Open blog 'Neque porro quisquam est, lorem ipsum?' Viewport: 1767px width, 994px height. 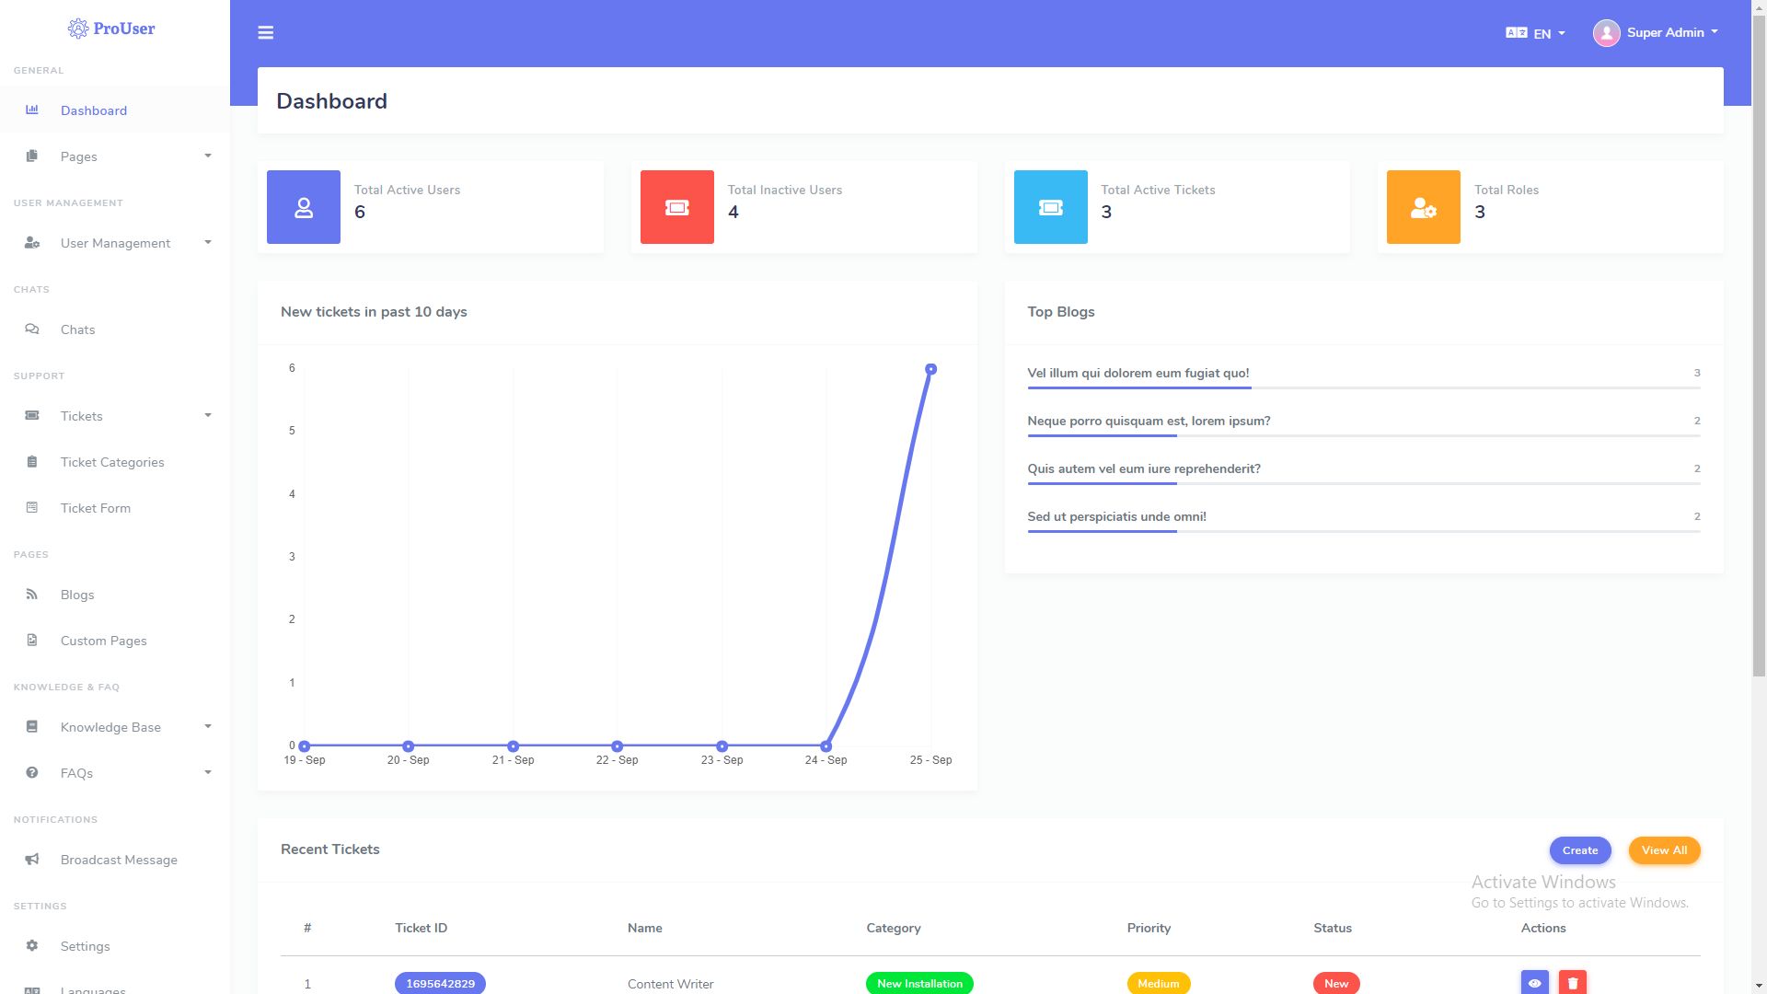point(1149,421)
